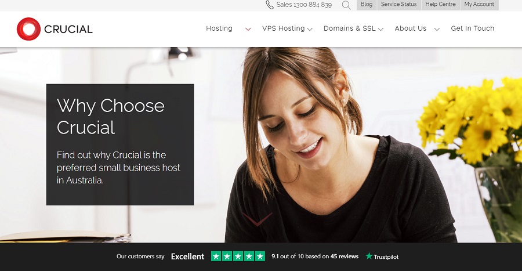Expand the VPS Hosting menu chevron

coord(310,29)
